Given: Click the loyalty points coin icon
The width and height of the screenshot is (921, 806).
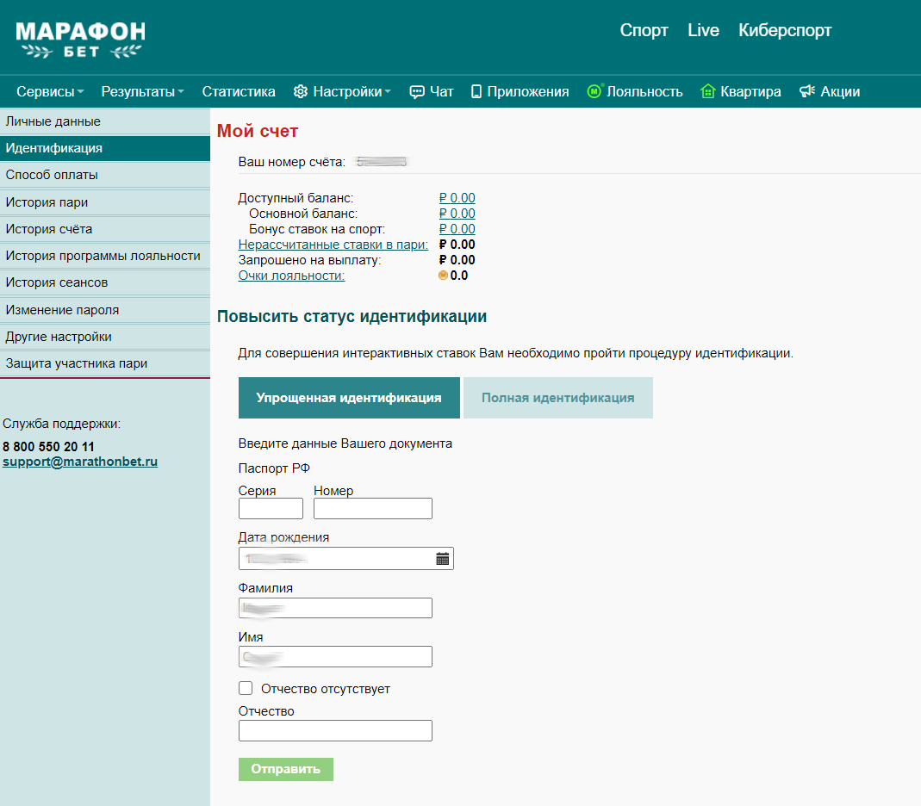Looking at the screenshot, I should pos(444,276).
